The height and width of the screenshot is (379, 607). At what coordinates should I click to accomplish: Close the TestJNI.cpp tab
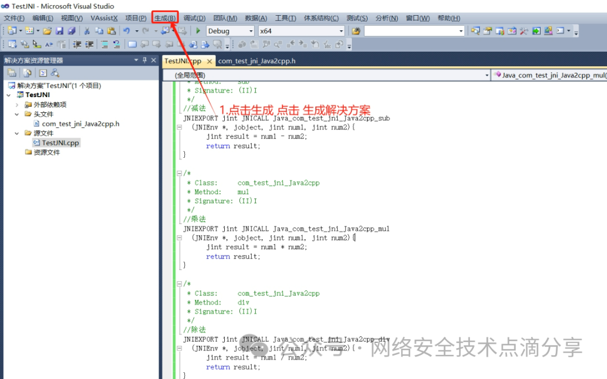pyautogui.click(x=210, y=61)
